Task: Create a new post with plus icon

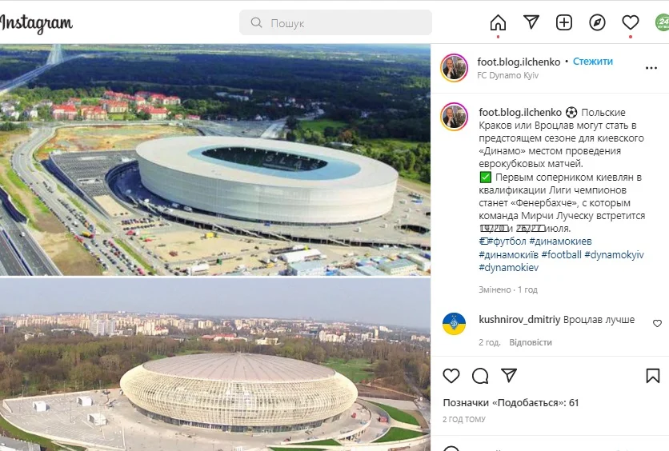Action: 564,22
